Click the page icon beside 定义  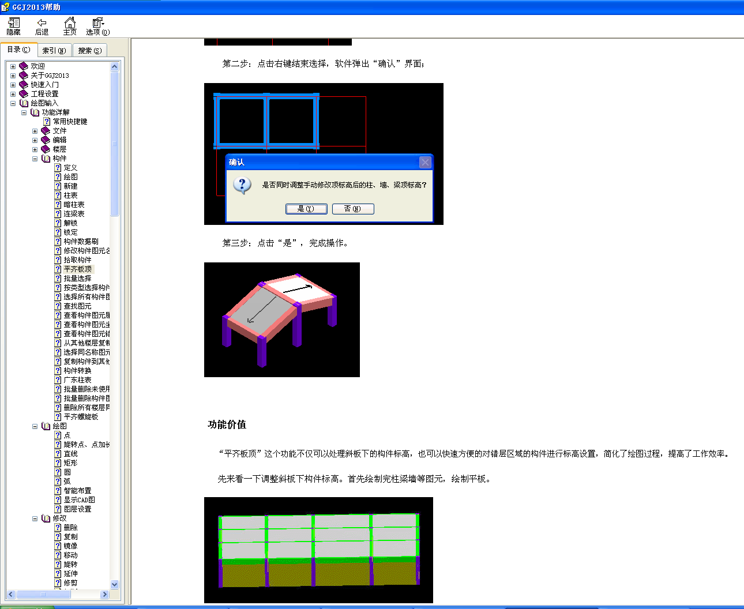tap(58, 168)
